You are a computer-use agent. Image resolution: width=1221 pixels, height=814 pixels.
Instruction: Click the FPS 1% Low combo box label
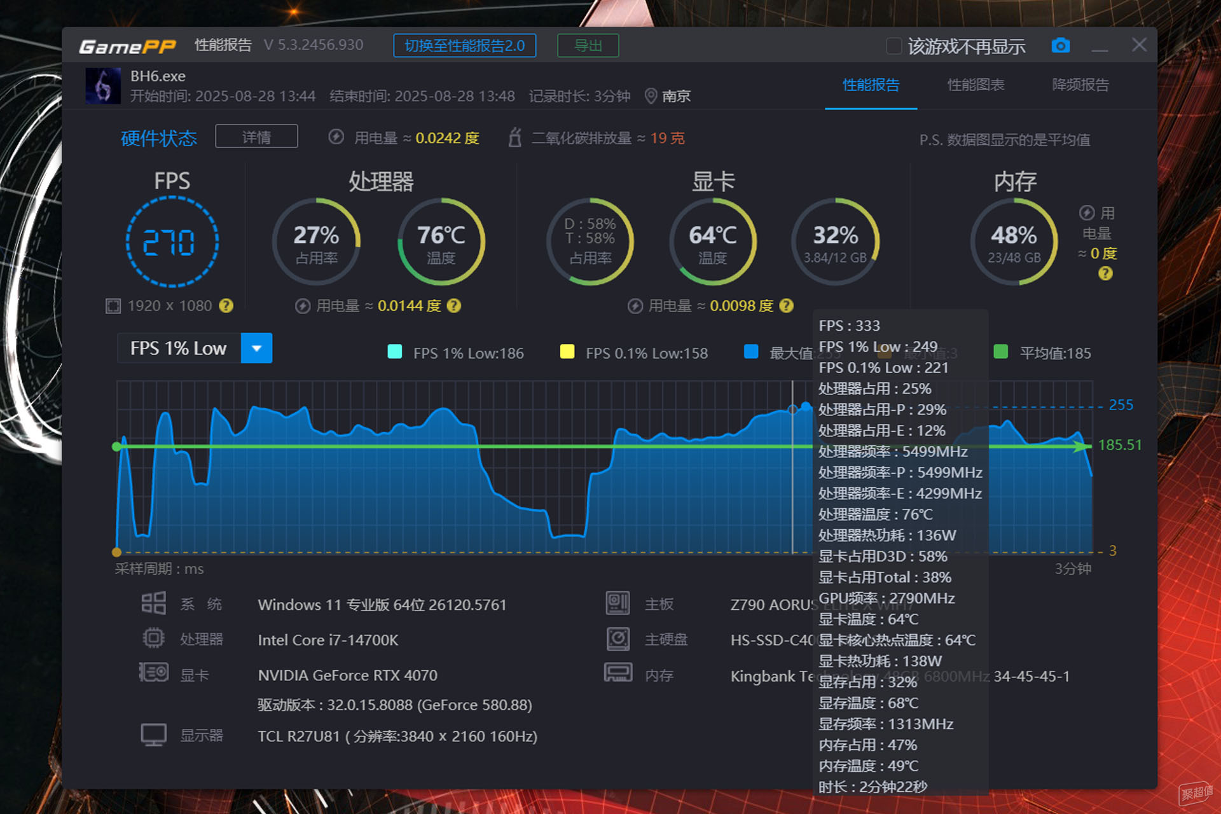coord(179,348)
